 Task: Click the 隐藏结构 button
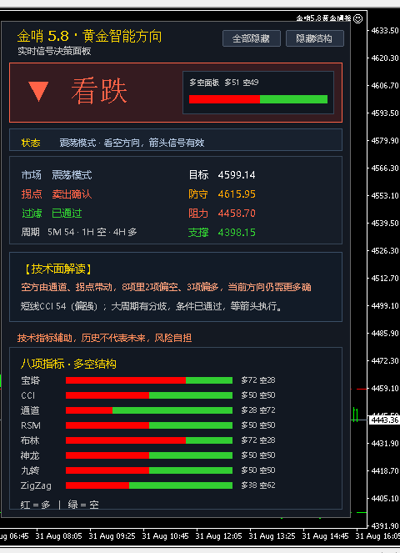(x=314, y=38)
